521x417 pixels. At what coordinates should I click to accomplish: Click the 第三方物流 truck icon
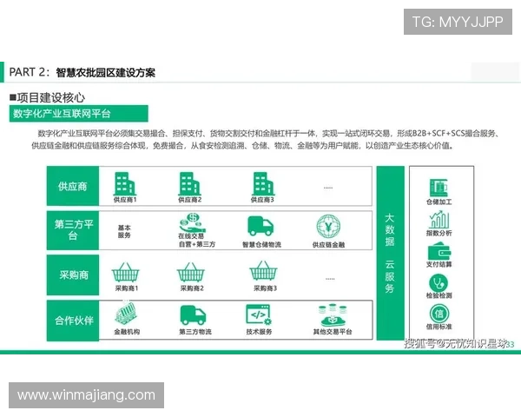[193, 315]
